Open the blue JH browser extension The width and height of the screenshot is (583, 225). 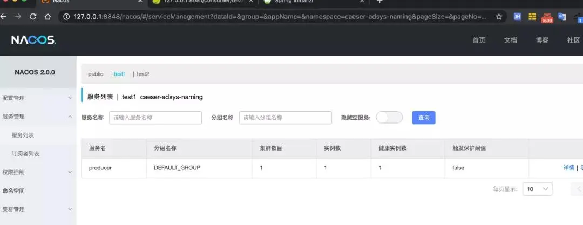click(x=517, y=16)
